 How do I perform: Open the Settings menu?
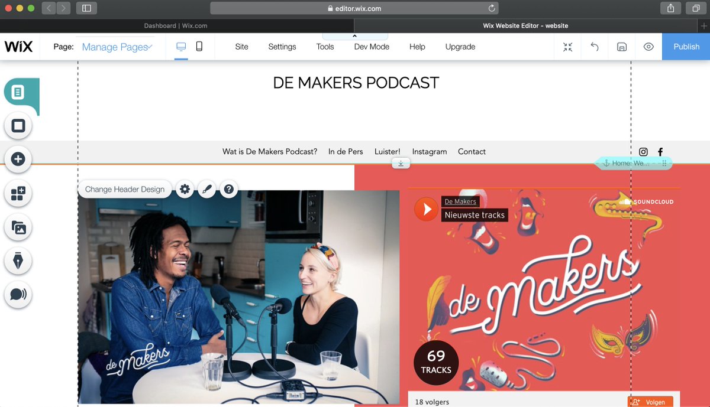pyautogui.click(x=282, y=47)
